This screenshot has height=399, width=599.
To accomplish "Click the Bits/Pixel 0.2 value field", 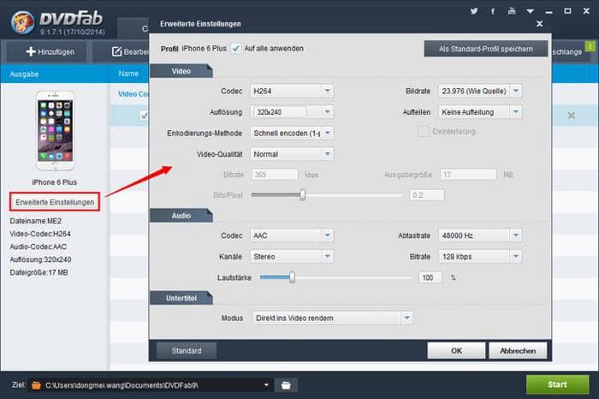I will click(x=427, y=195).
